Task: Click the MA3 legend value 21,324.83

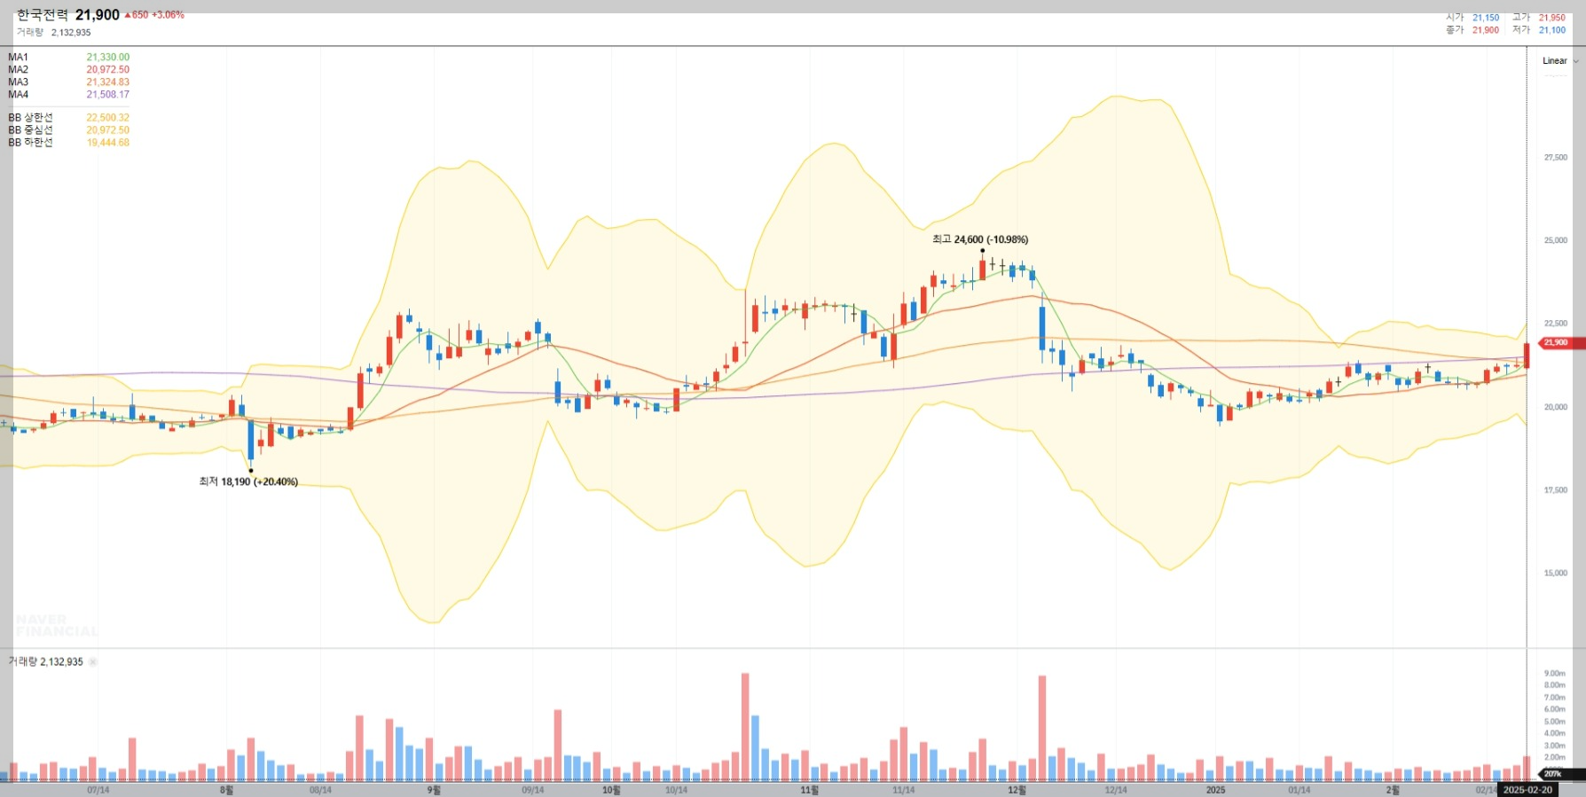Action: [107, 82]
